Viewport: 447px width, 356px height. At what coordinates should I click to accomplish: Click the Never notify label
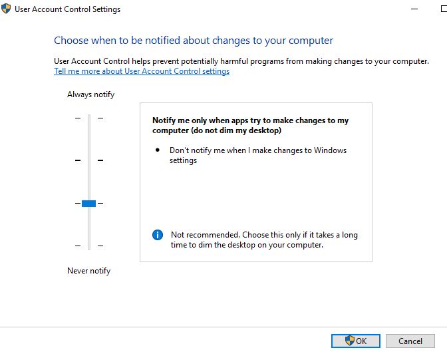pos(88,270)
